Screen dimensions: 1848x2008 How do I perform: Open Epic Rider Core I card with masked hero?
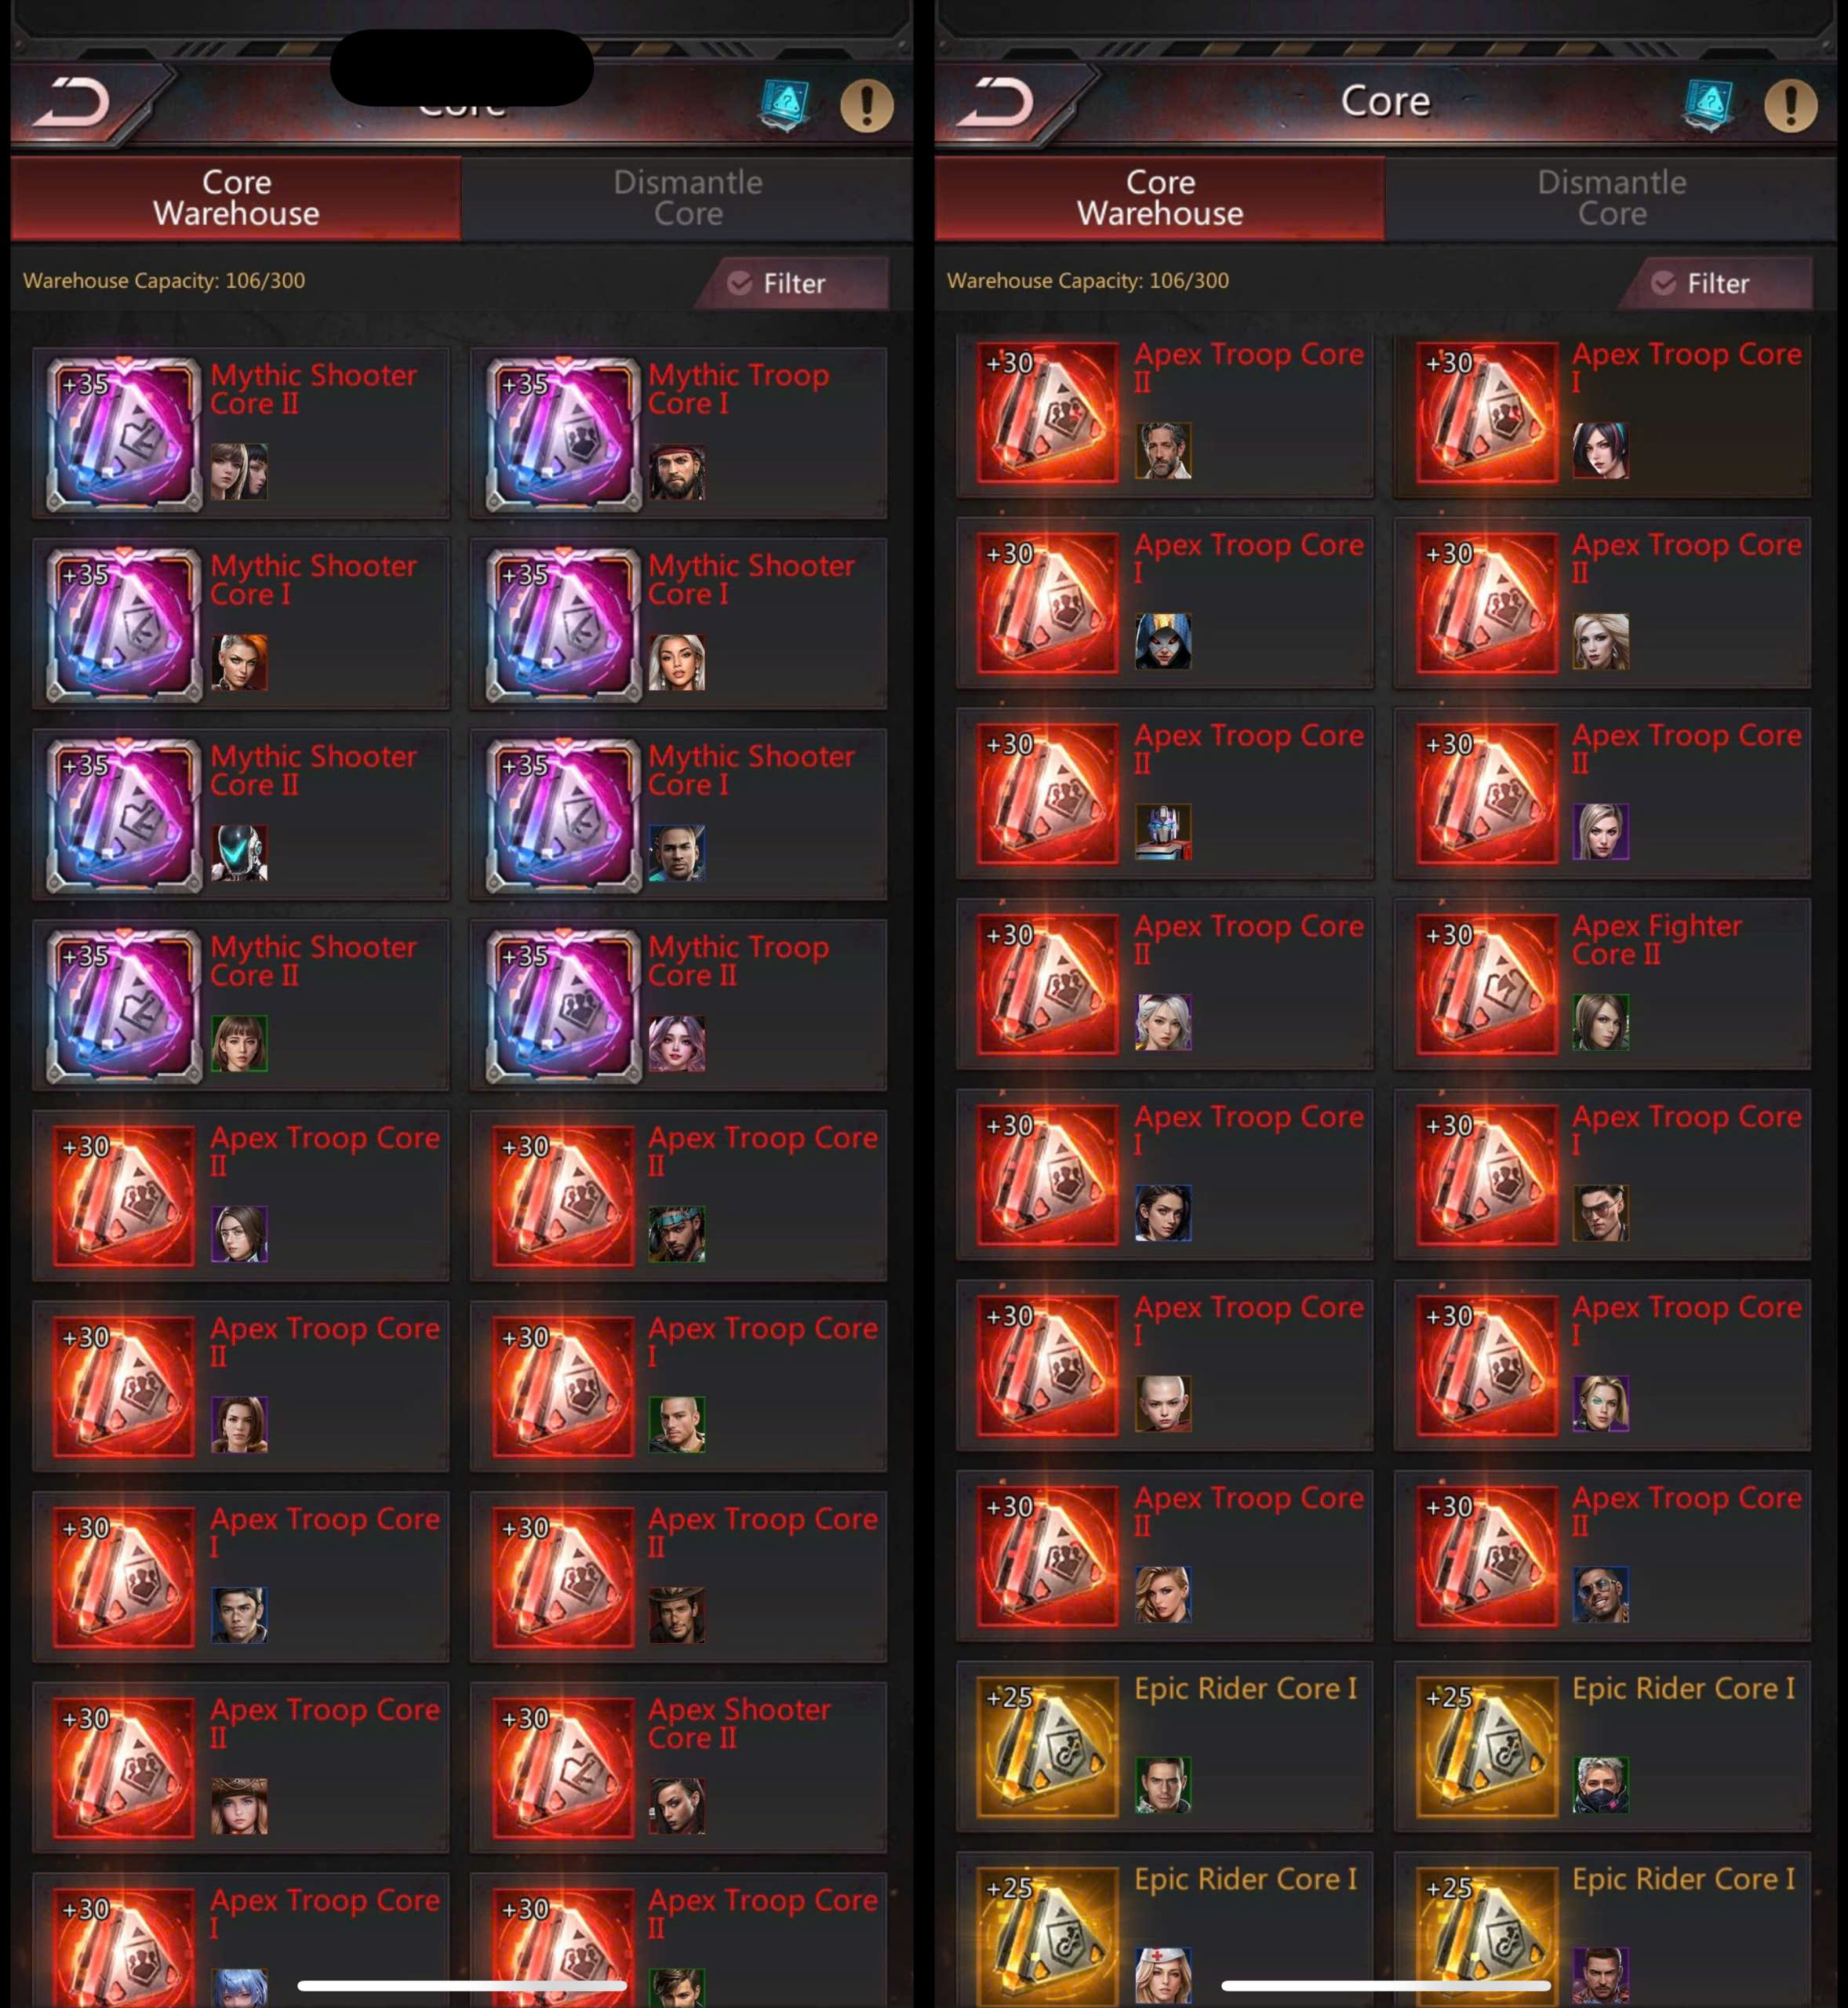pos(1602,1746)
